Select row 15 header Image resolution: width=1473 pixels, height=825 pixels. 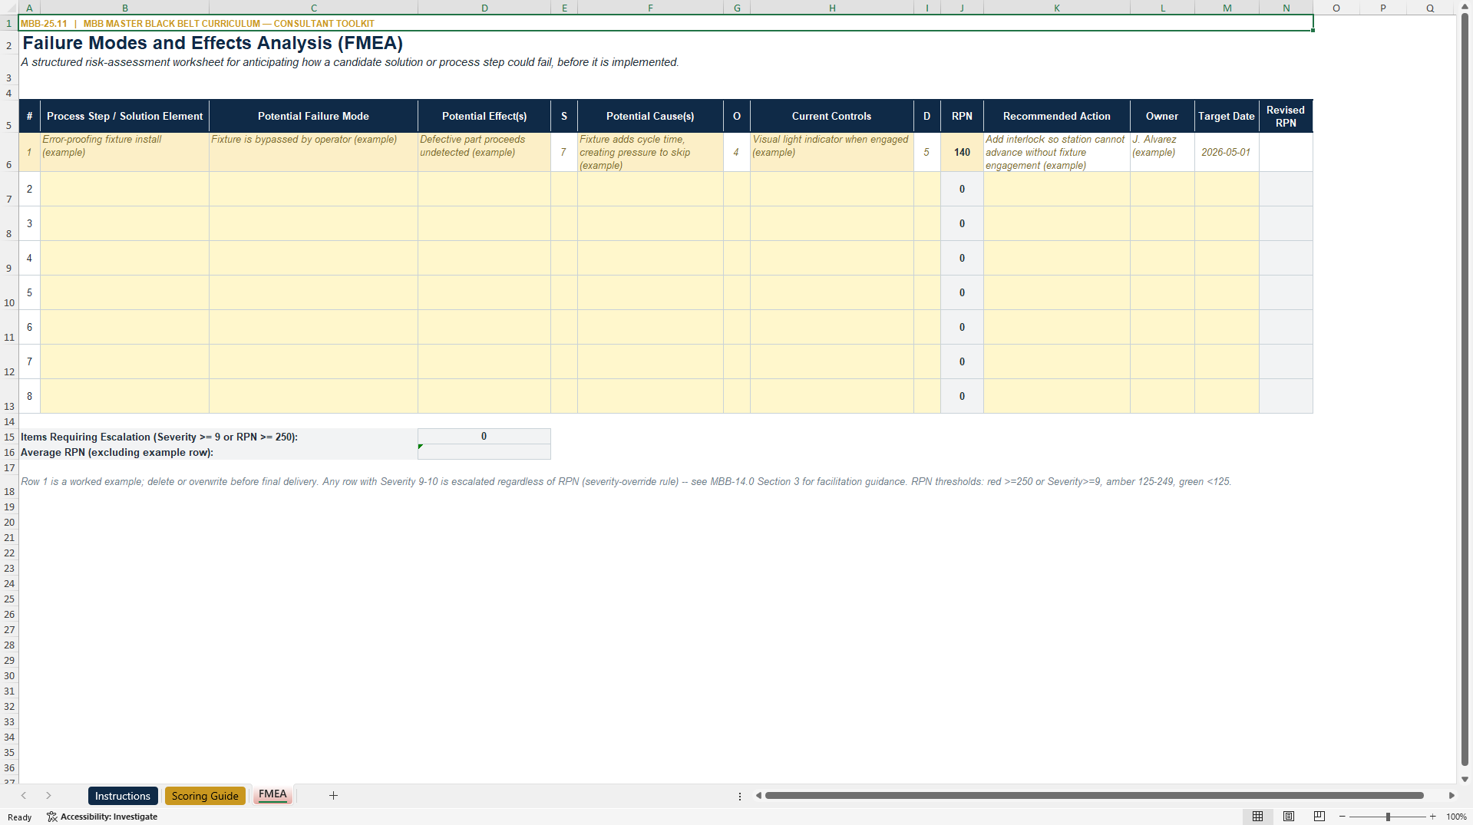click(x=9, y=437)
